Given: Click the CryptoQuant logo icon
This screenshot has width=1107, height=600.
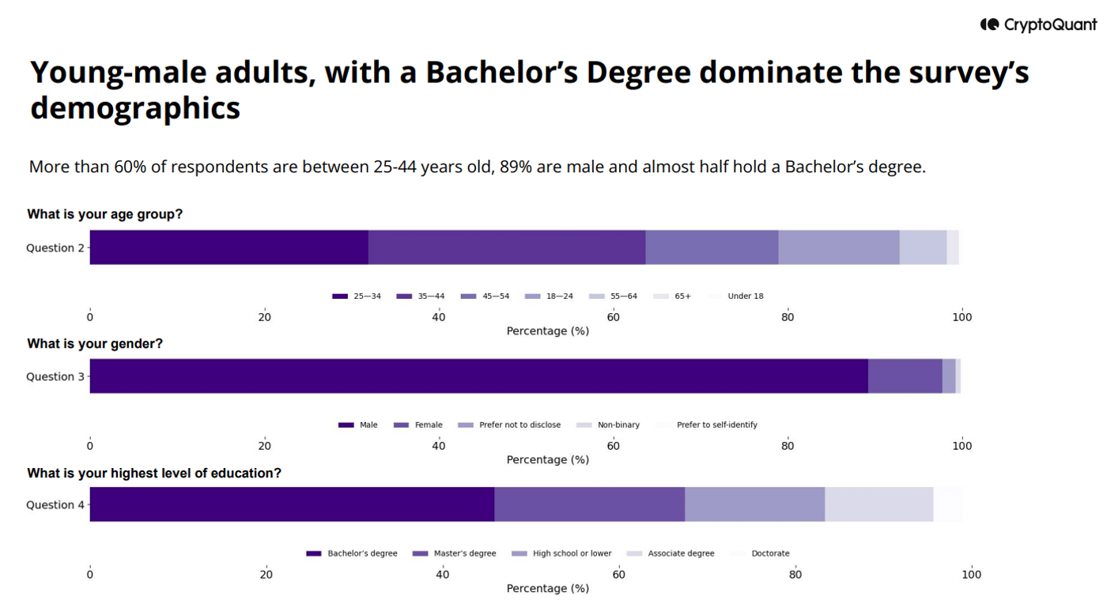Looking at the screenshot, I should 989,25.
